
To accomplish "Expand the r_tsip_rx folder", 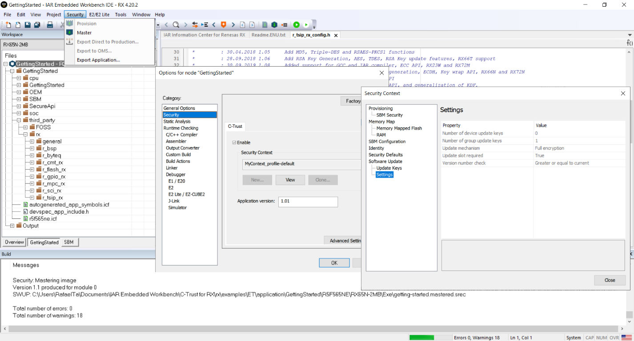I will pyautogui.click(x=32, y=198).
